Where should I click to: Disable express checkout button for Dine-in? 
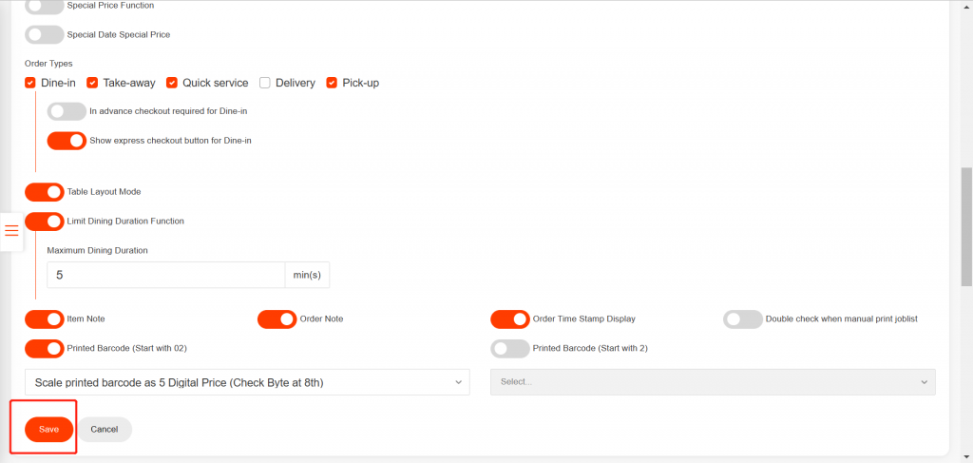pos(67,141)
